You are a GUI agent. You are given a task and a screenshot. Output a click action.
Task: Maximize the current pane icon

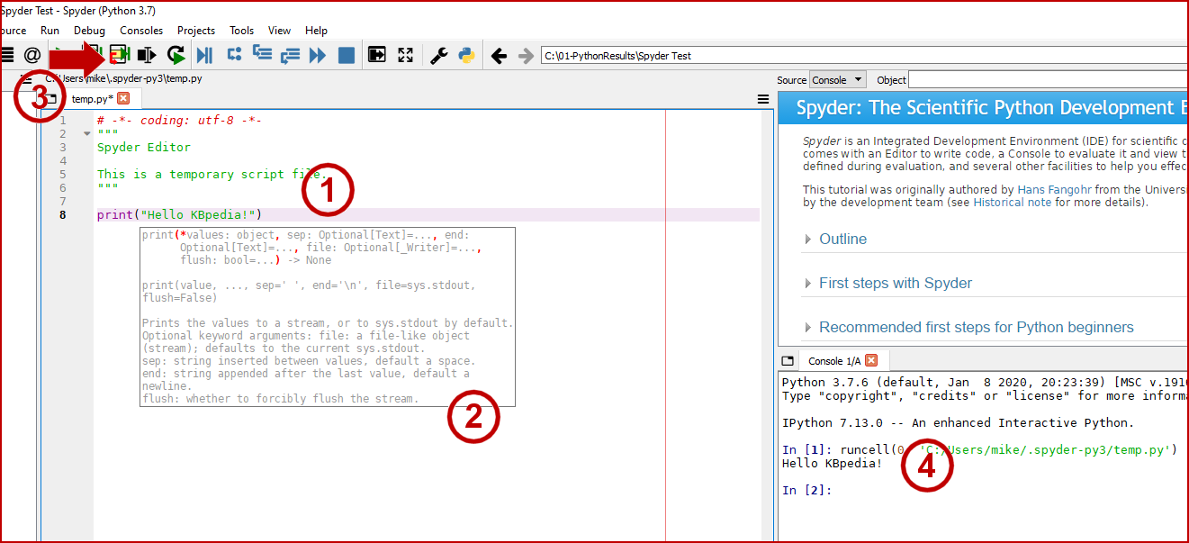click(376, 55)
